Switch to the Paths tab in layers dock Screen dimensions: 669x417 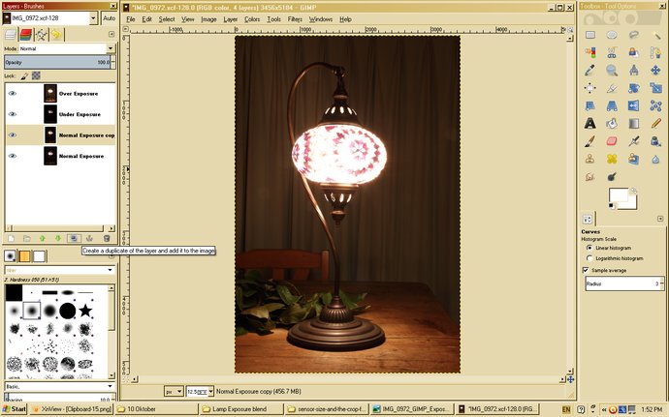[x=42, y=35]
